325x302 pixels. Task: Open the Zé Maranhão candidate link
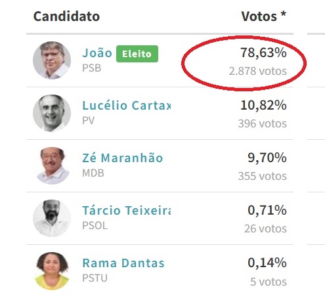pos(123,158)
